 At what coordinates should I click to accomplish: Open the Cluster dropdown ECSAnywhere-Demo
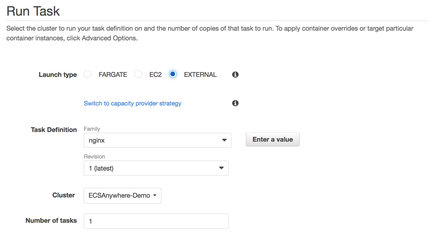tap(123, 196)
